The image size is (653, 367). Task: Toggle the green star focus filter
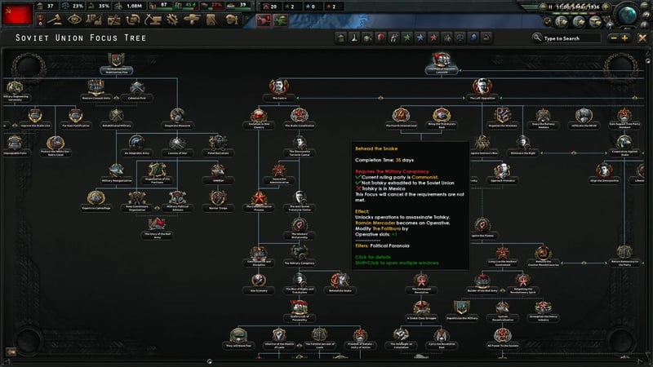coord(406,38)
